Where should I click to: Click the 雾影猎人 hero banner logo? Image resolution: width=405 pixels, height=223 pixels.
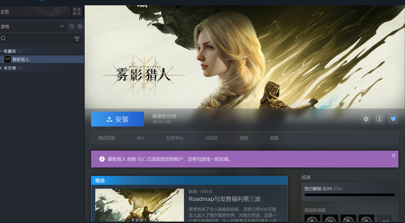coord(143,74)
